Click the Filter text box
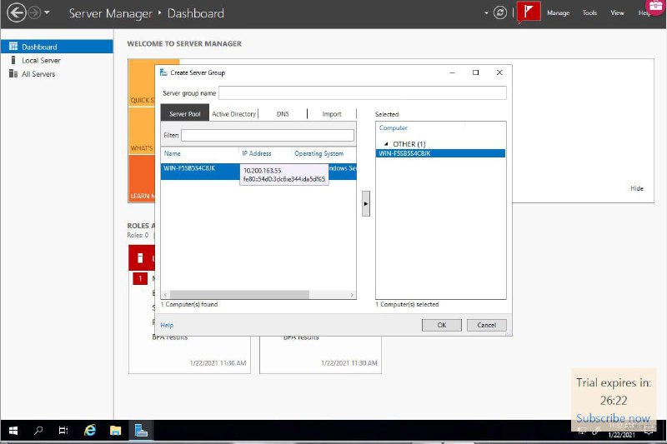667x444 pixels. [268, 135]
